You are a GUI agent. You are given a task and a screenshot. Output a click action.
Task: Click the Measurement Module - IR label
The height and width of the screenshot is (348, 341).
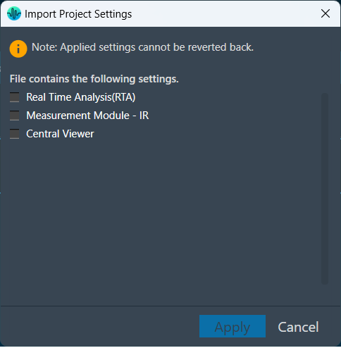(x=87, y=116)
